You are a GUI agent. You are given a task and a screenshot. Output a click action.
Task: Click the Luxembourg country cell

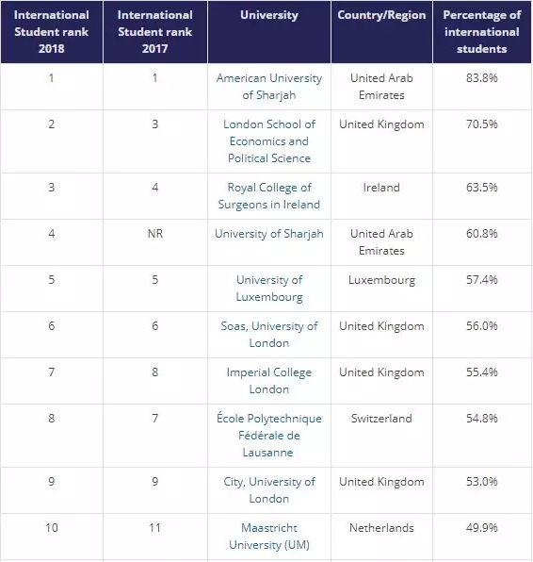click(x=381, y=280)
